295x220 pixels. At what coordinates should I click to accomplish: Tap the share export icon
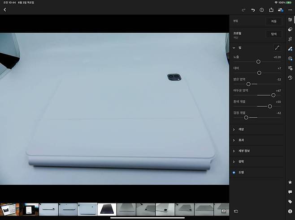(271, 9)
